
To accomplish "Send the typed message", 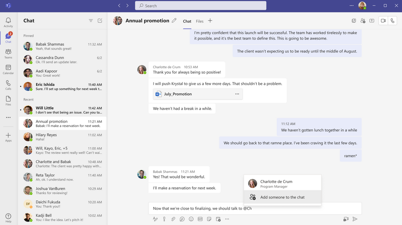I will point(355,219).
